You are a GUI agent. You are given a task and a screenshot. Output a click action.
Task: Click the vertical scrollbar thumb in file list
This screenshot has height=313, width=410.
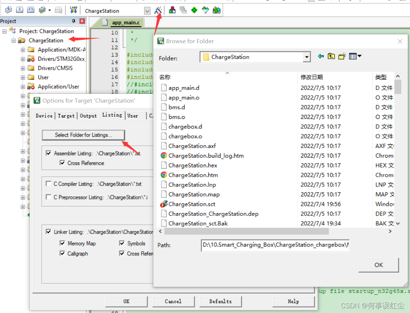pyautogui.click(x=398, y=87)
